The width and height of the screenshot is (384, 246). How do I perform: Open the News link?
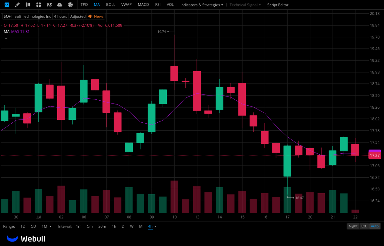pos(99,16)
